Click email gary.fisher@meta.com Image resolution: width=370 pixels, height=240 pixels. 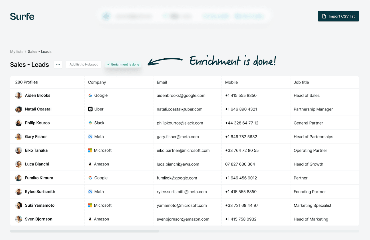[x=178, y=137]
